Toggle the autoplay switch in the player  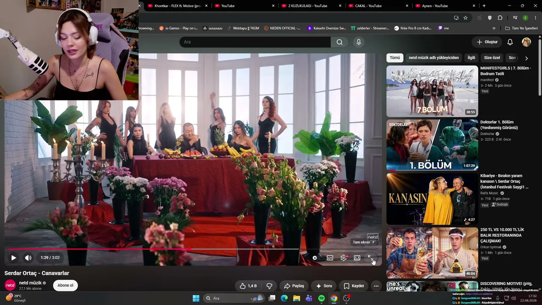coord(315,258)
